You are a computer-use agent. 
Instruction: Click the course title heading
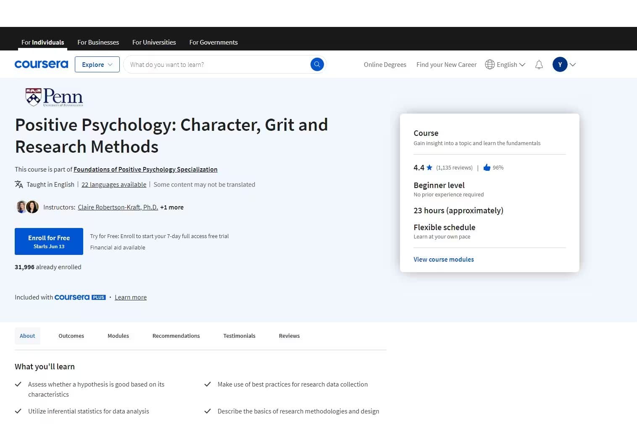171,135
